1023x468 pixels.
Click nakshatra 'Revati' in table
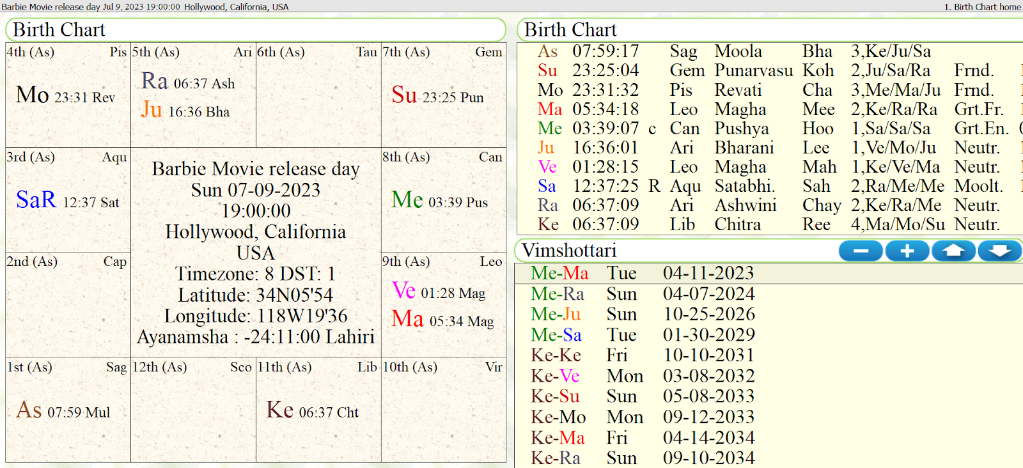pos(738,90)
